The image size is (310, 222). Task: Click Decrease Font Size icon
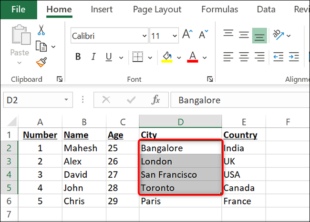[x=203, y=36]
